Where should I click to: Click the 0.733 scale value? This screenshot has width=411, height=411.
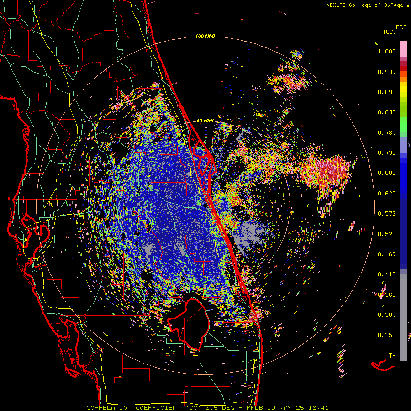click(x=387, y=153)
